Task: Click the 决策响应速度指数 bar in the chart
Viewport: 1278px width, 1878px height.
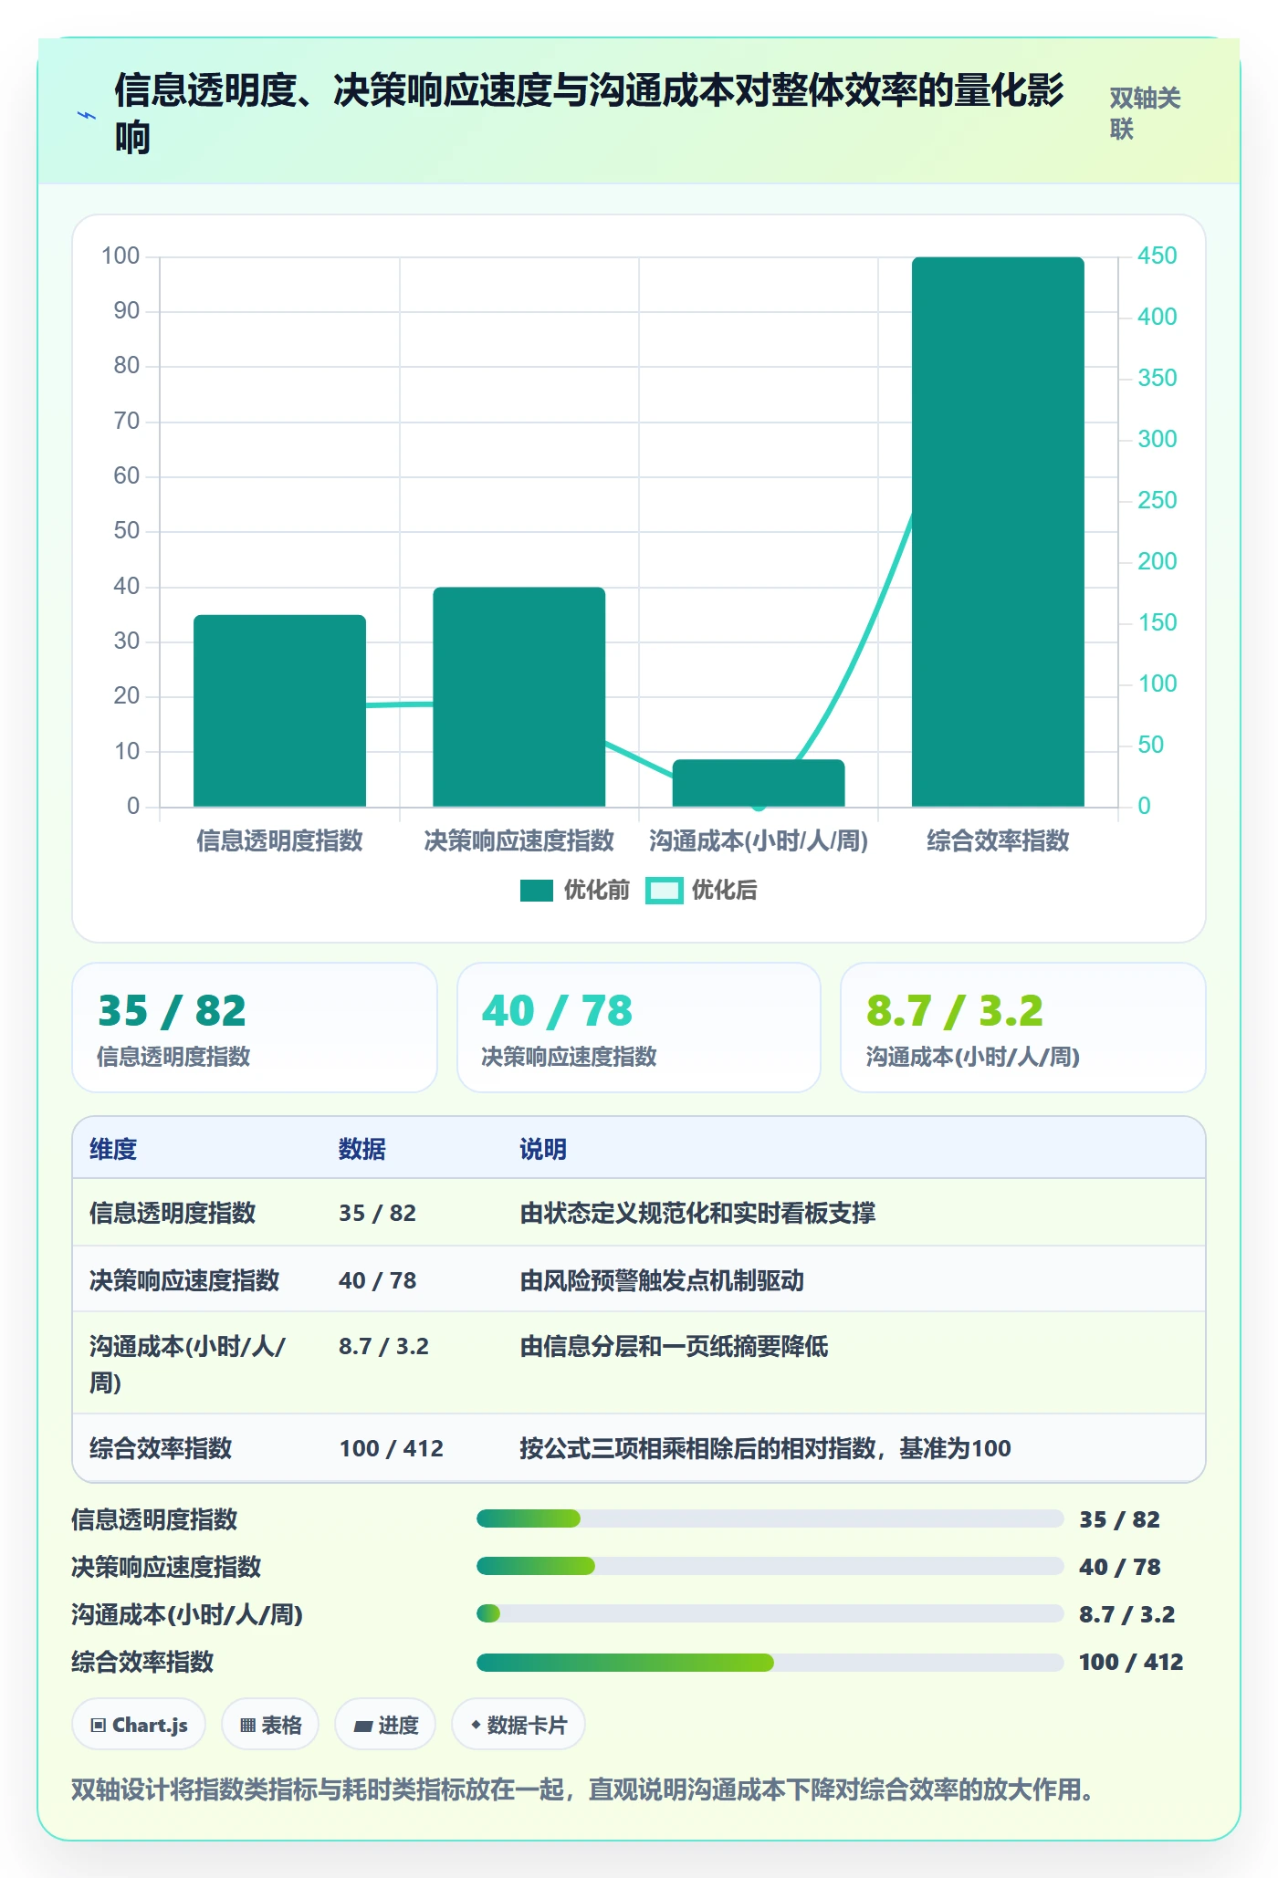Action: (x=519, y=697)
